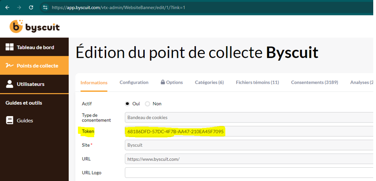Switch to the Configuration tab

(x=134, y=82)
